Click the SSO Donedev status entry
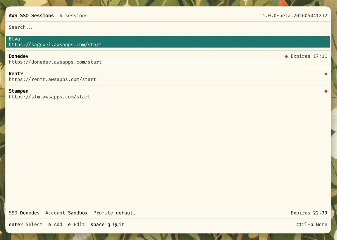337x240 pixels. [x=24, y=213]
